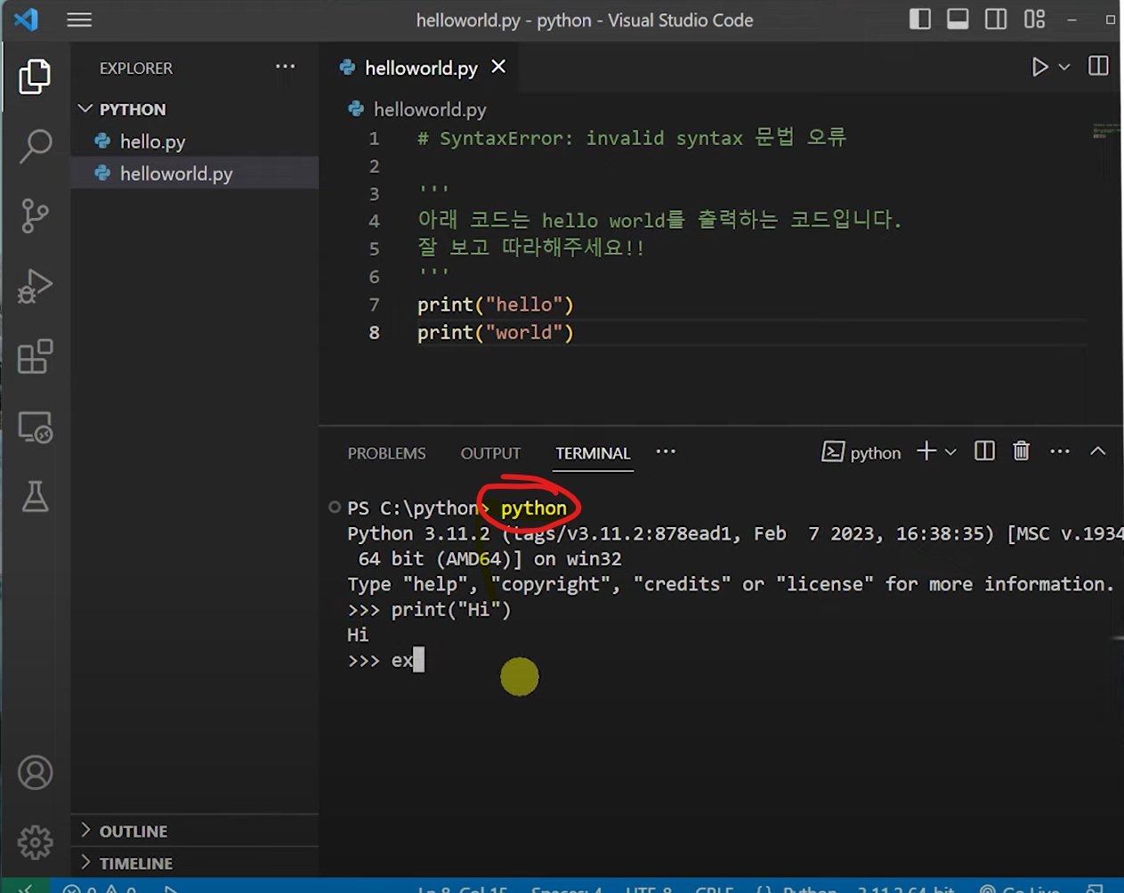Show more panel tabs via ellipsis
The height and width of the screenshot is (893, 1124).
point(666,451)
